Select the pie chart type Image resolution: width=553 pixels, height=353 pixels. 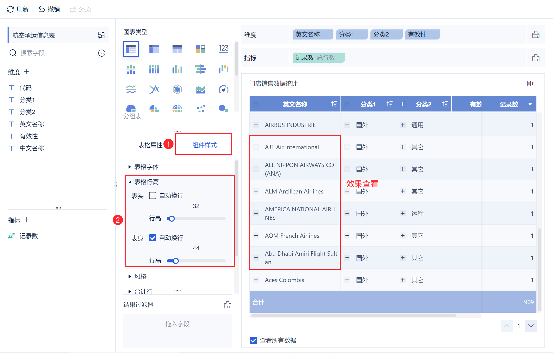(x=131, y=108)
